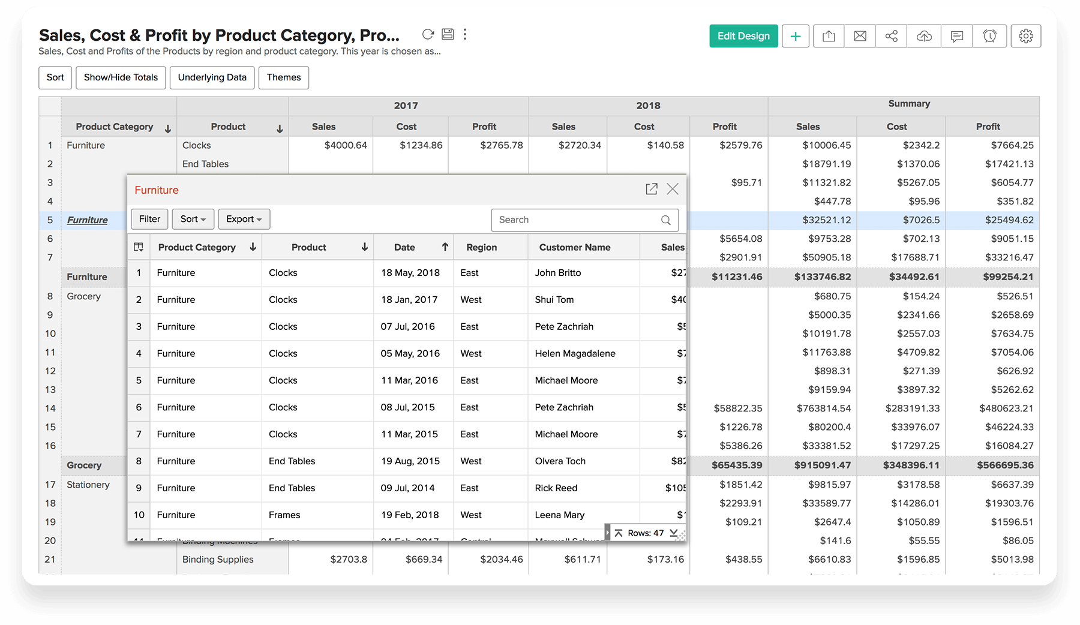Open the comments panel icon
Screen dimensions: 1080x625
tap(957, 36)
